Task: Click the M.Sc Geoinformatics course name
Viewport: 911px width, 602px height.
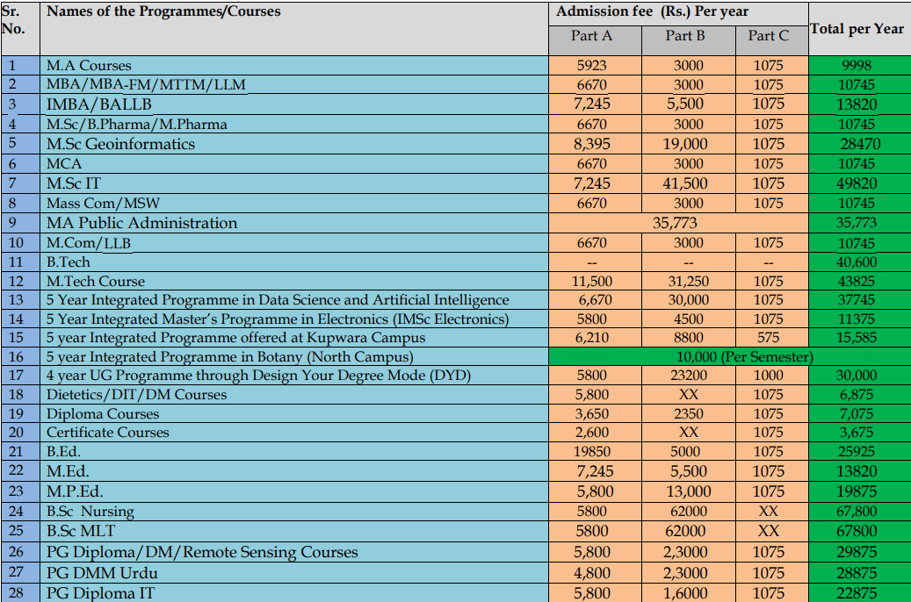Action: (120, 144)
